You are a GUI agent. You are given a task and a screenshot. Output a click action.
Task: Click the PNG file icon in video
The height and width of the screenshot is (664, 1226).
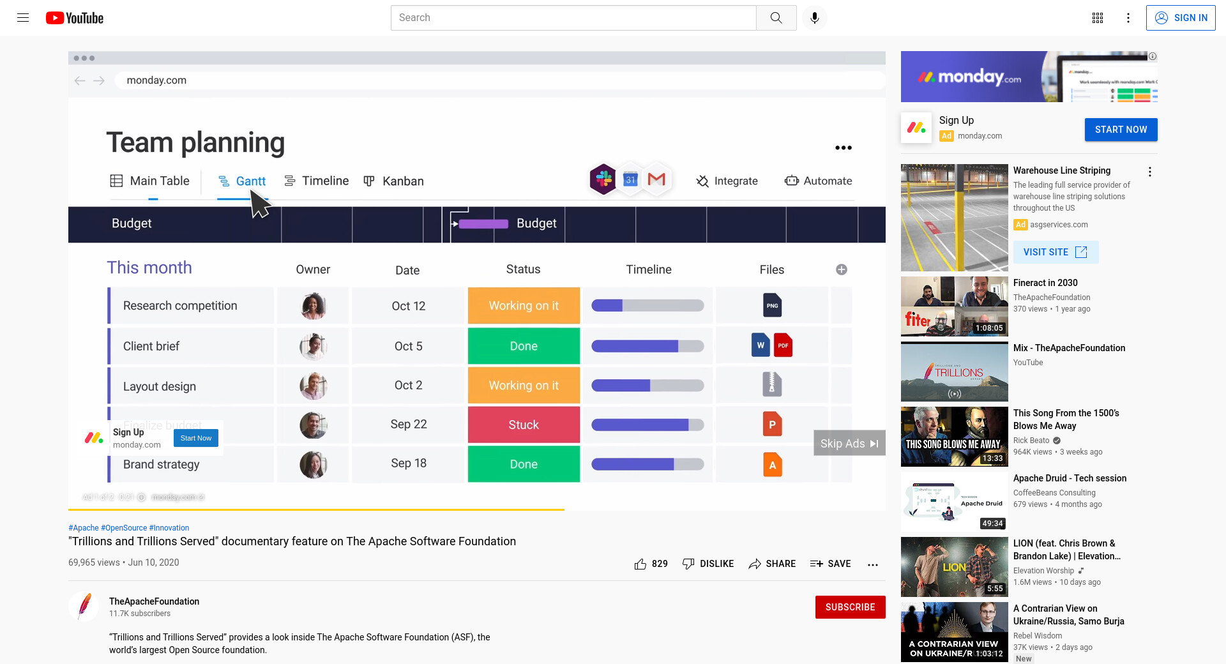click(x=772, y=305)
